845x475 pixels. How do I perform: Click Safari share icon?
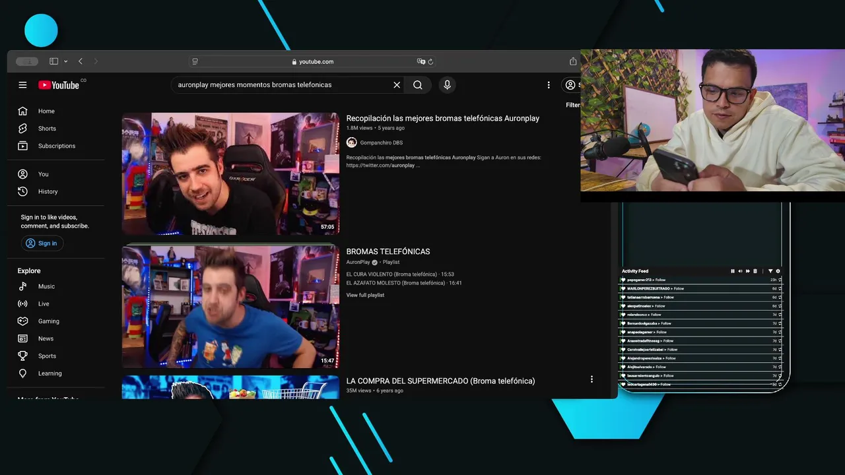(x=572, y=61)
